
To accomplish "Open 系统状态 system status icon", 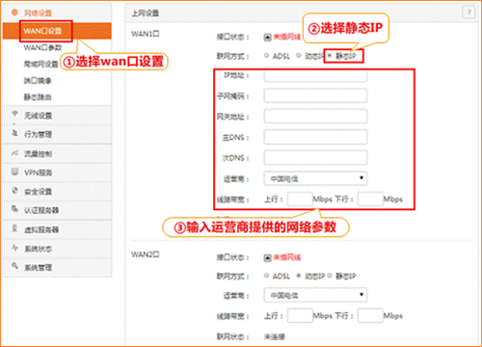I will pos(14,248).
